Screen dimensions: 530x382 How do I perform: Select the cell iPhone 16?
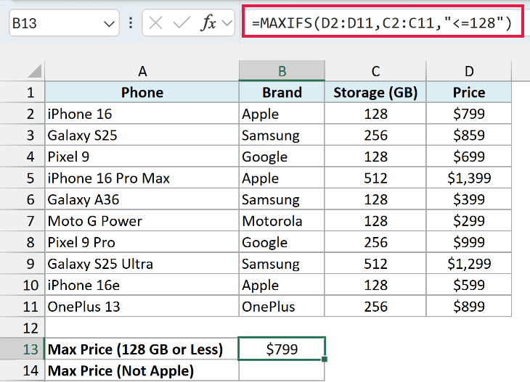click(142, 114)
